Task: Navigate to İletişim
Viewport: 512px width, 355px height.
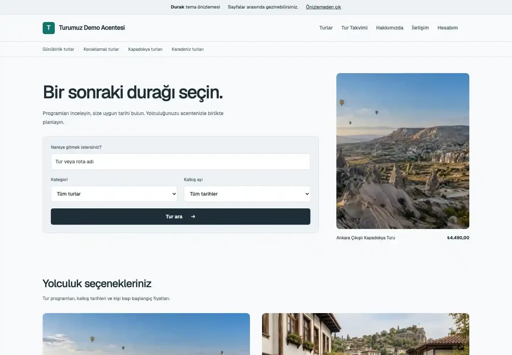Action: coord(420,28)
